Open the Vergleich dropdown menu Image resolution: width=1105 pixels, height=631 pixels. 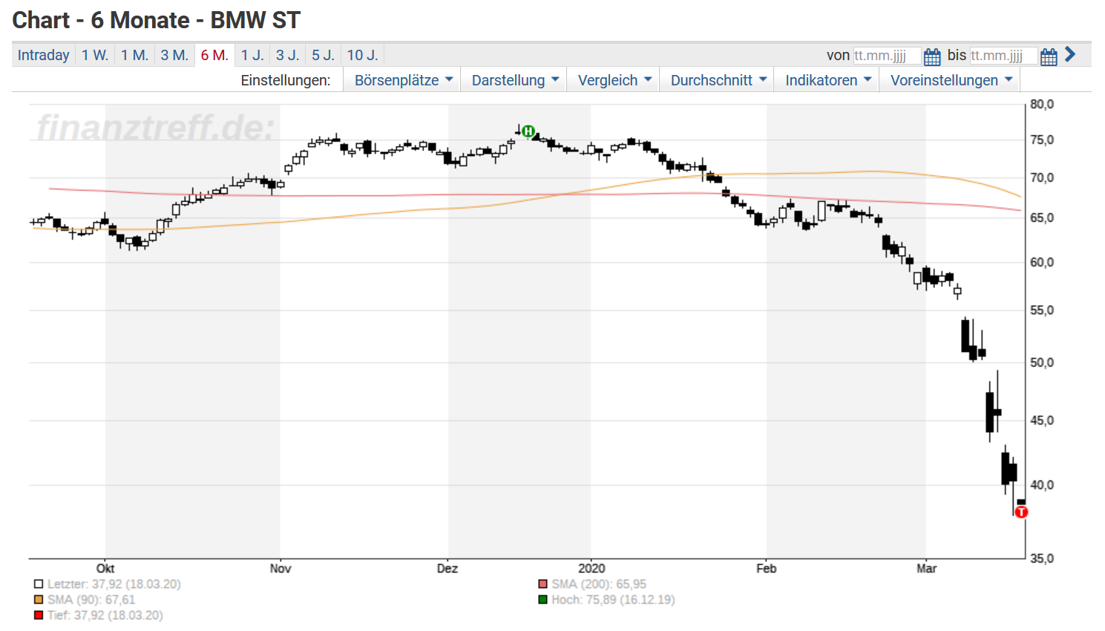point(614,80)
